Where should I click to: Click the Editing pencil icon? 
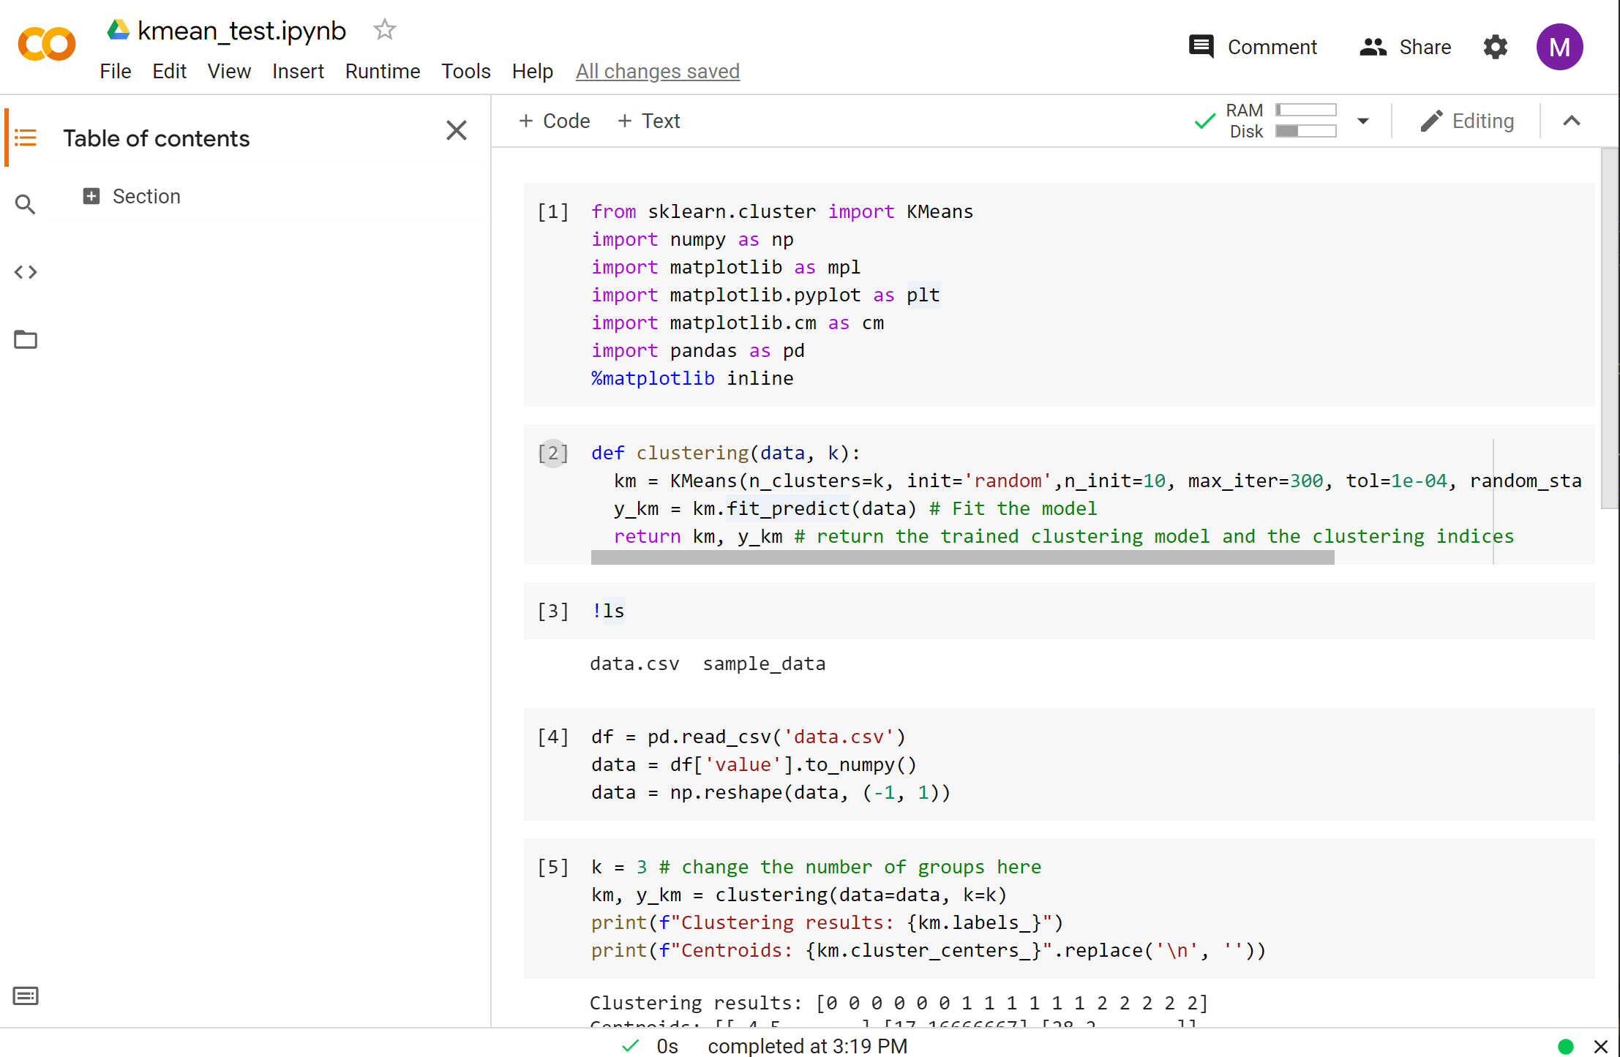pos(1430,121)
